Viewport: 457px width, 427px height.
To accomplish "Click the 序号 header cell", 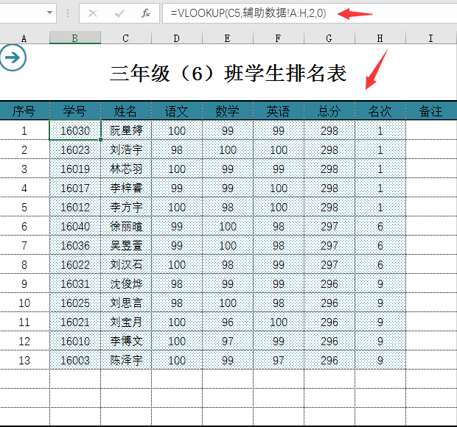I will pos(24,111).
